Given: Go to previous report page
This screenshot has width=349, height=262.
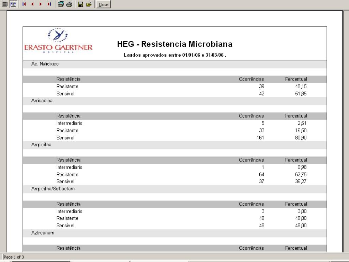Looking at the screenshot, I should (32, 4).
